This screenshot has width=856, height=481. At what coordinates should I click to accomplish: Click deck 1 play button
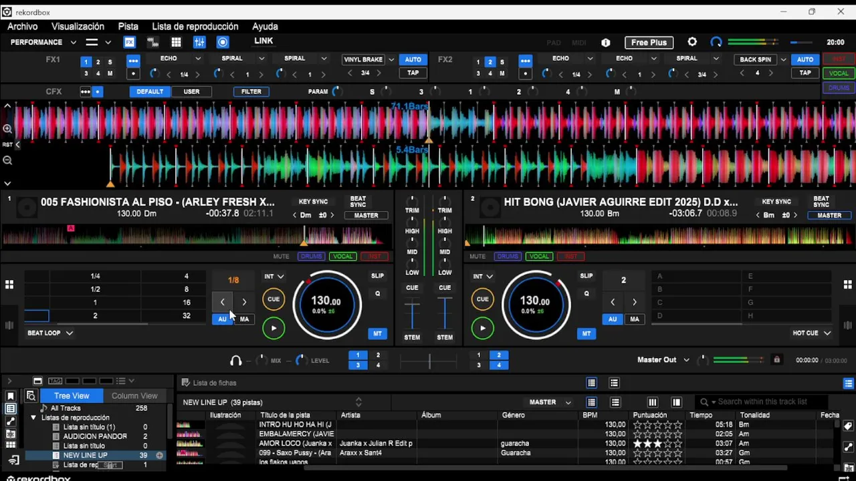coord(274,328)
